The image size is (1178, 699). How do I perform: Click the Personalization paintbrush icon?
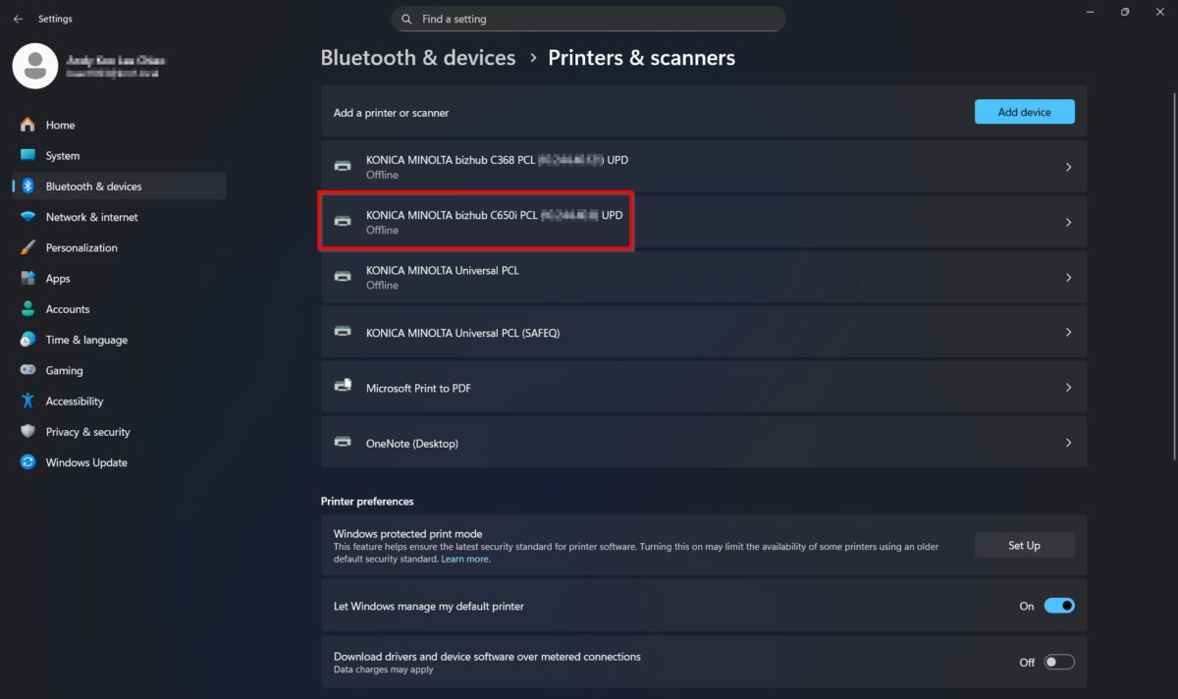pos(27,247)
